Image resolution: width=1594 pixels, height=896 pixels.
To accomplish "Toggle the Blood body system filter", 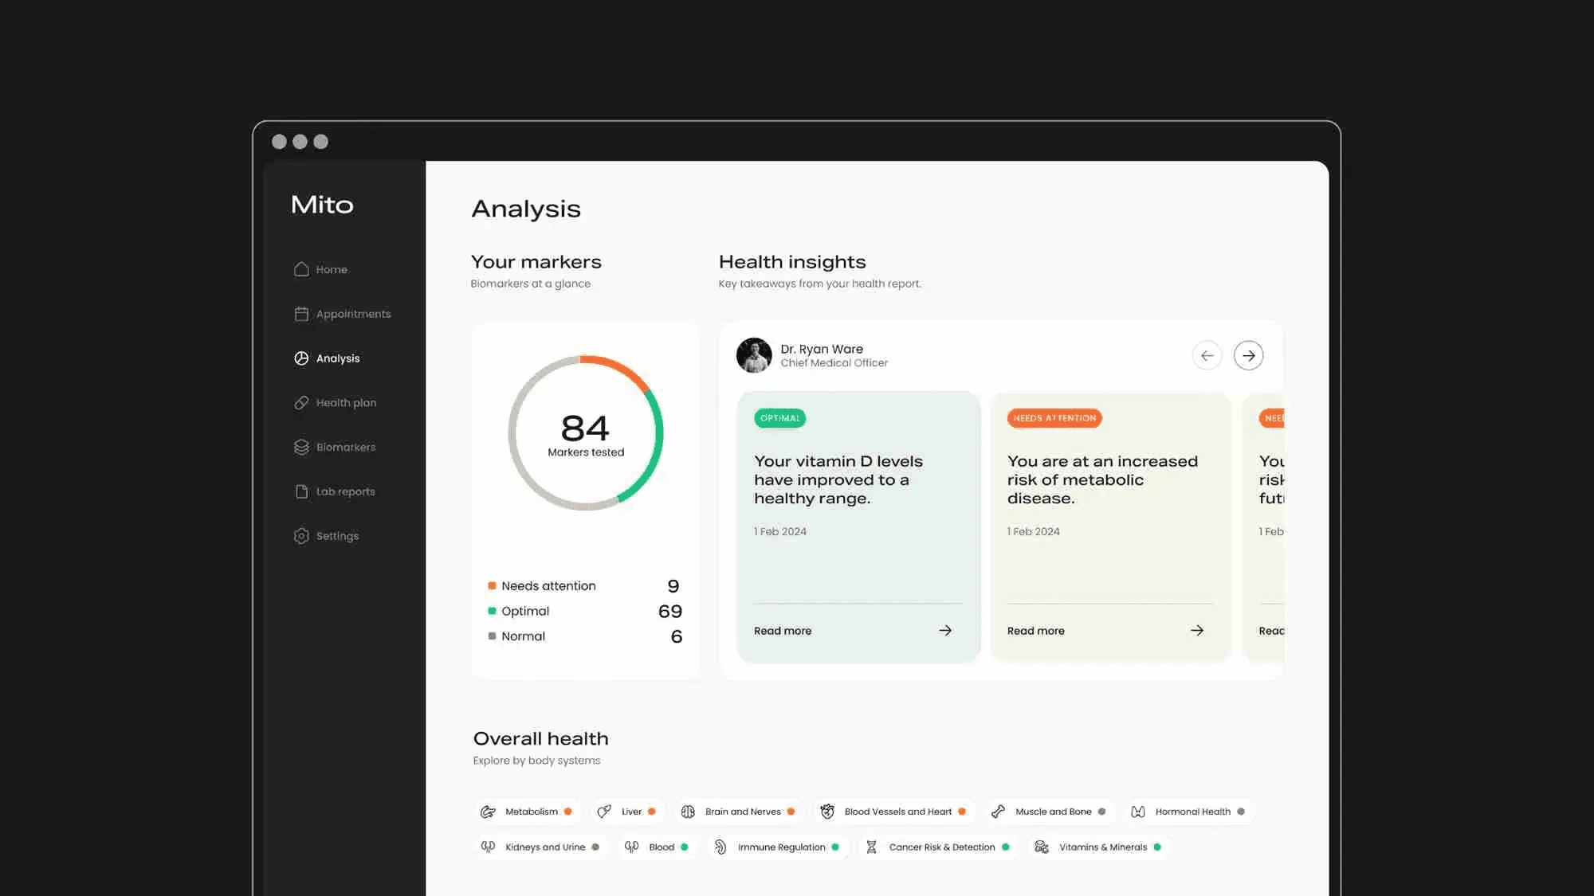I will click(657, 847).
